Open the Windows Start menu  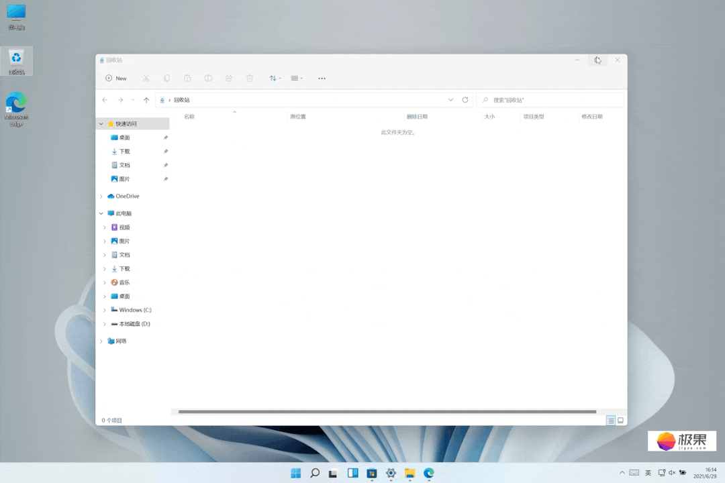click(x=296, y=474)
